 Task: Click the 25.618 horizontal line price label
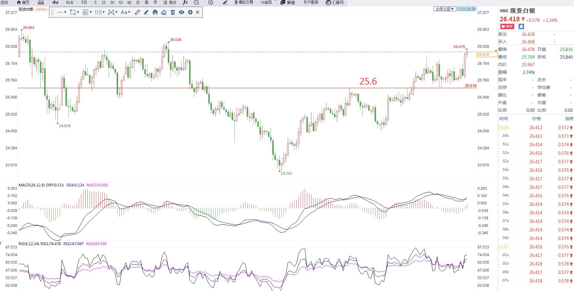470,86
